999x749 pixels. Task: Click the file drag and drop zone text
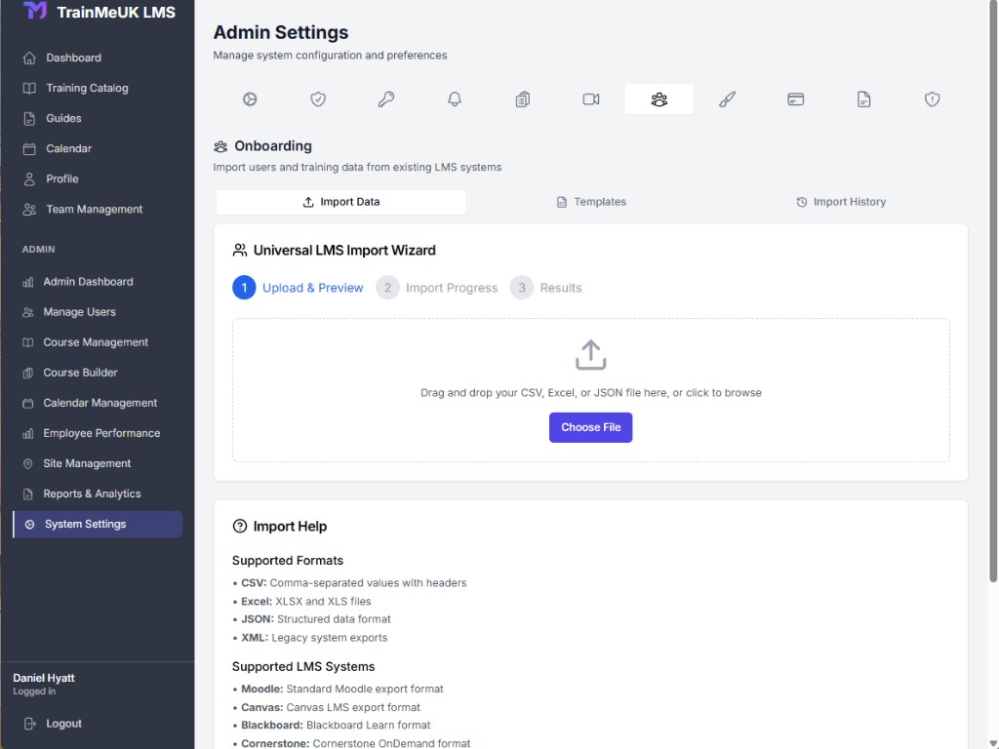[590, 393]
